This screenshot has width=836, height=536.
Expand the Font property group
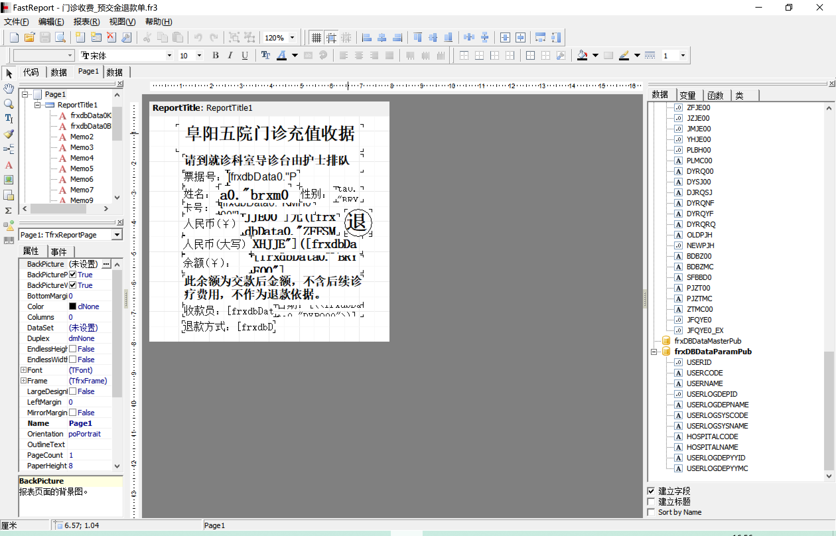23,370
